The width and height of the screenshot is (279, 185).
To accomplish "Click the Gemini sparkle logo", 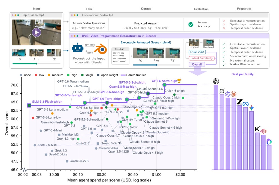I will tap(251, 108).
